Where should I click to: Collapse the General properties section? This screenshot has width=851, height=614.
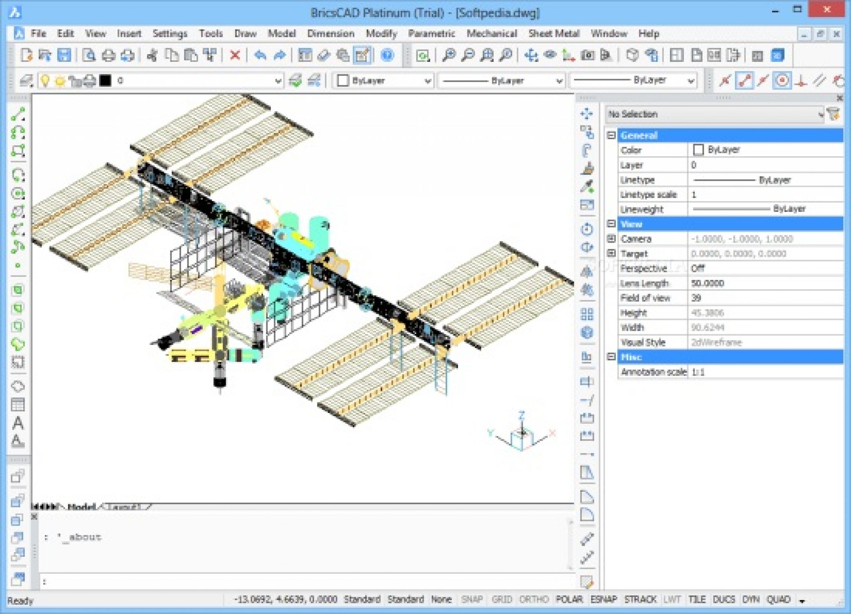[x=611, y=135]
